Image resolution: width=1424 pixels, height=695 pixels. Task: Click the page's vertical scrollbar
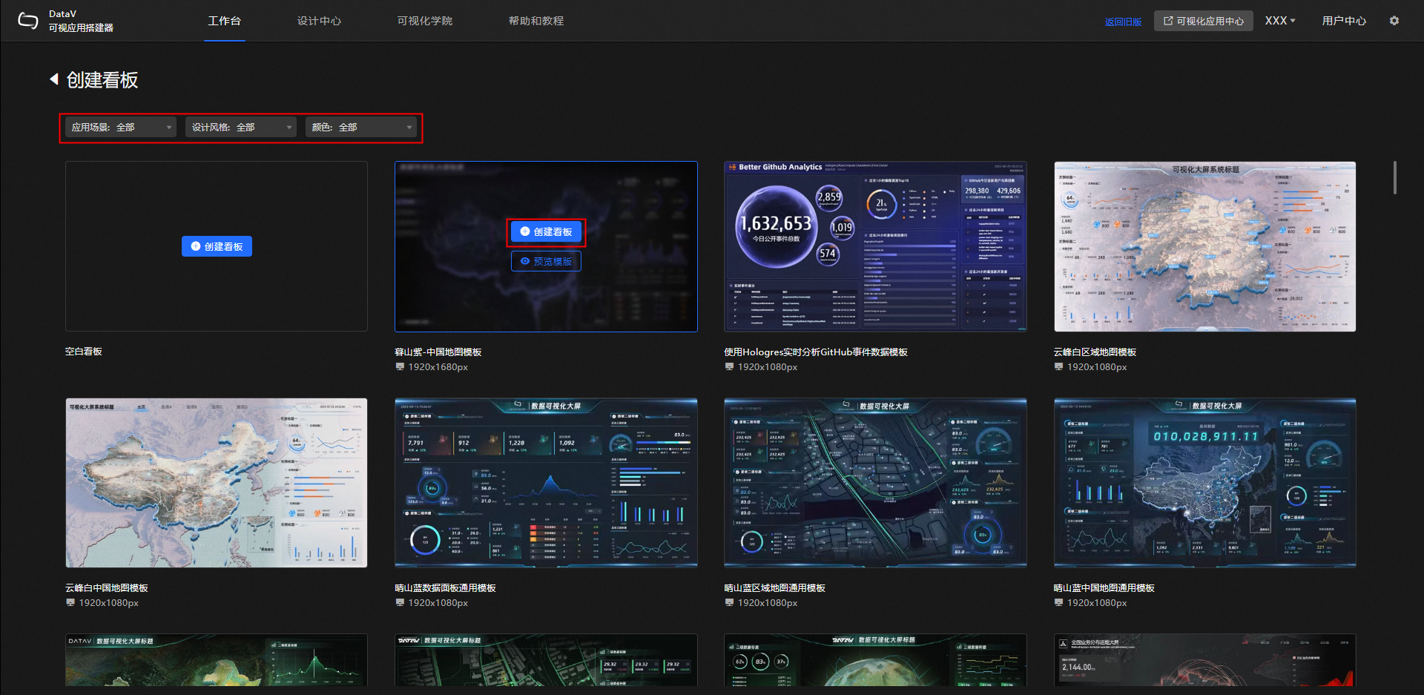pos(1395,178)
